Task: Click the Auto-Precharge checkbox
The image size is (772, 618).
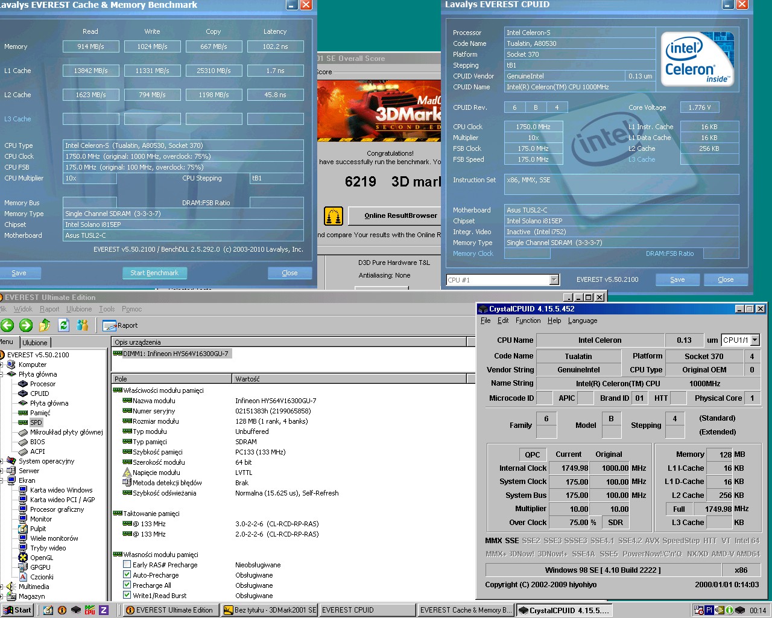Action: (127, 575)
